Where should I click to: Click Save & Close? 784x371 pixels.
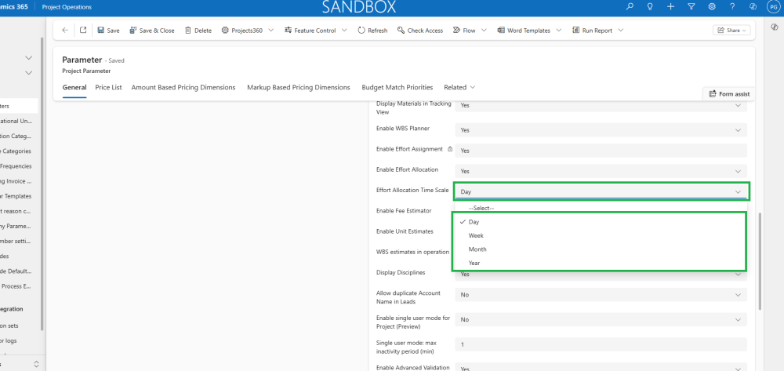pos(152,31)
